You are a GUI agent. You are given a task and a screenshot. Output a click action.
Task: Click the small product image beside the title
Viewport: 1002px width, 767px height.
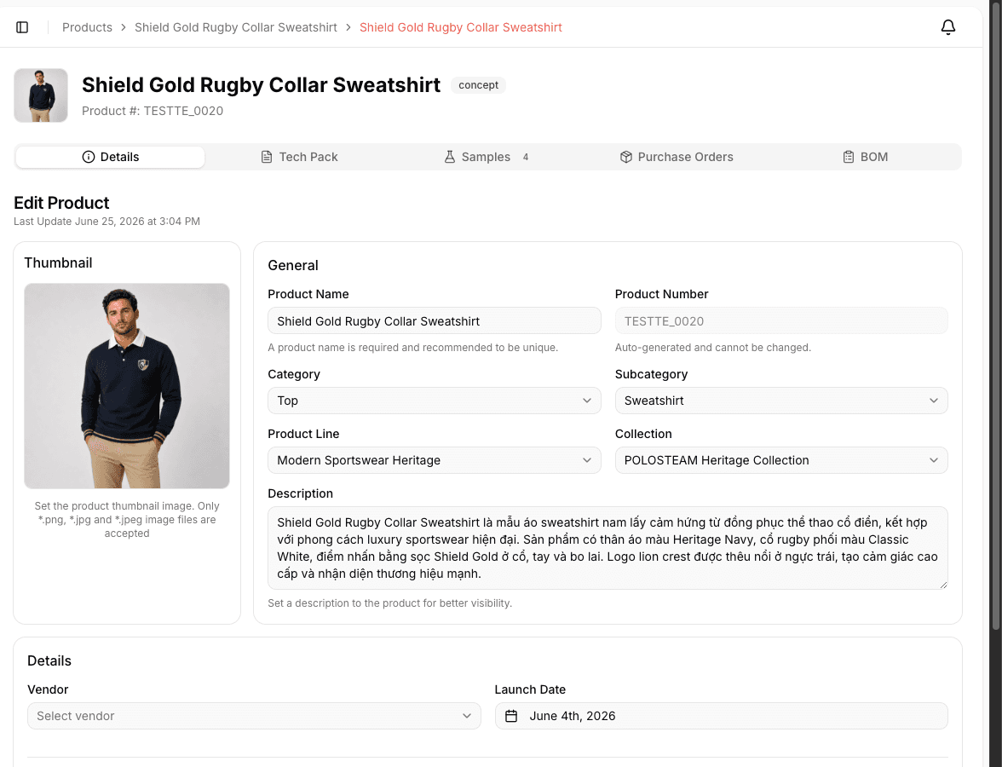[x=41, y=95]
